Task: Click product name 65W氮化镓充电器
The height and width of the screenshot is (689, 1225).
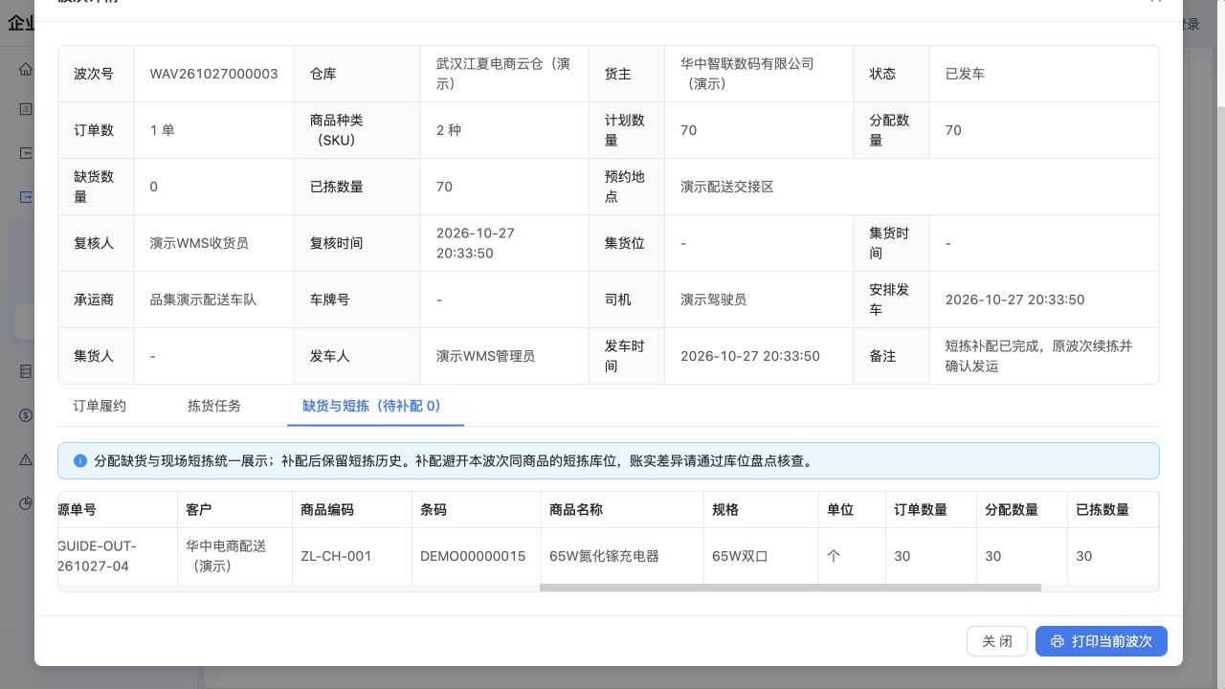Action: pos(604,556)
